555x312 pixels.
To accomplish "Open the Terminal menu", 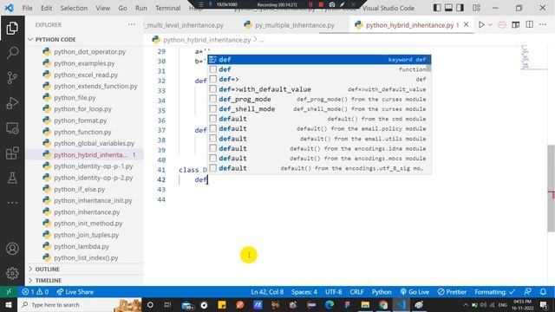I will (x=167, y=8).
